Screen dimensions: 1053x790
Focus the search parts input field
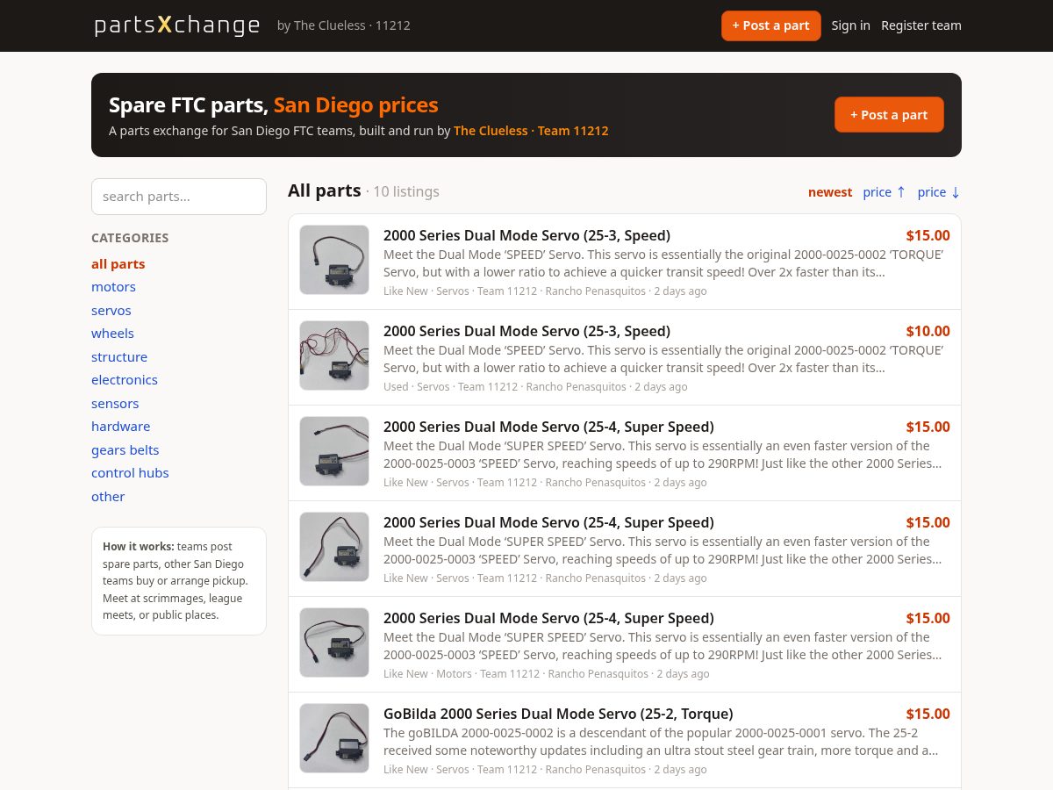pos(179,197)
